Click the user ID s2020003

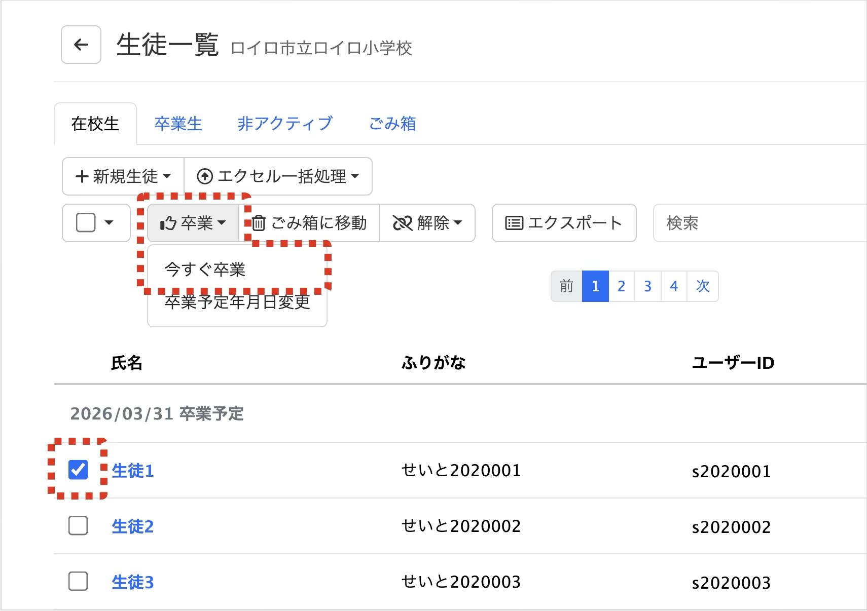[732, 583]
